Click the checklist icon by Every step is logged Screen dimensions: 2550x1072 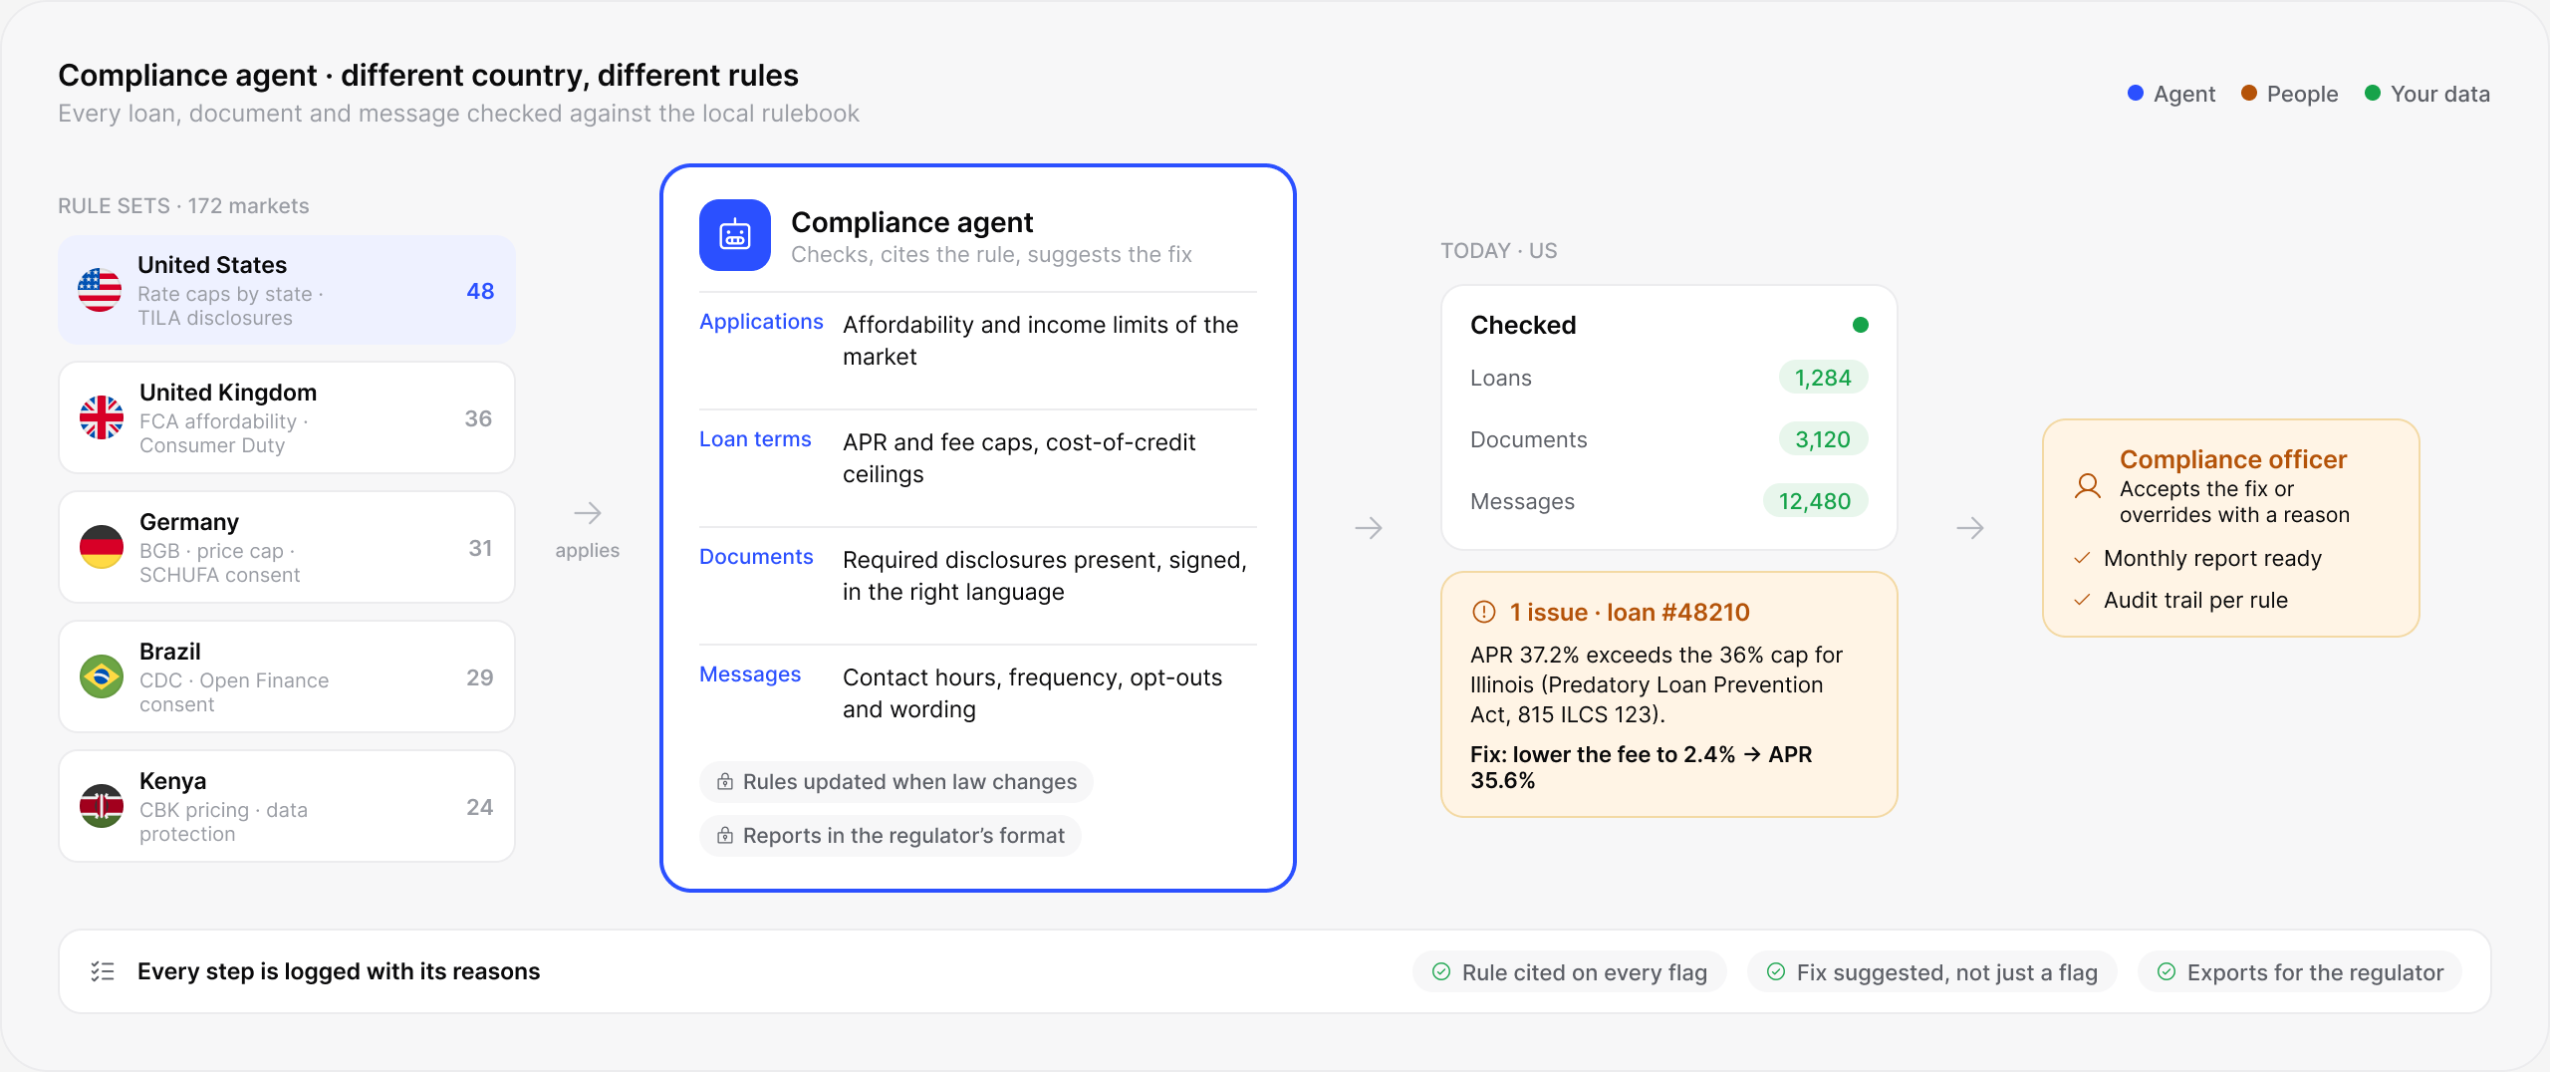[x=103, y=971]
